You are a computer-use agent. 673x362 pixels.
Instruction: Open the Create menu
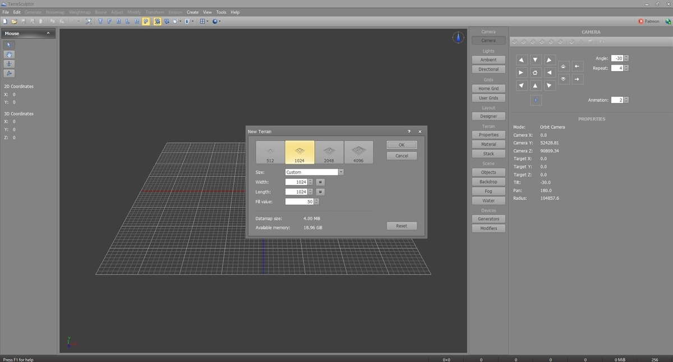coord(192,12)
